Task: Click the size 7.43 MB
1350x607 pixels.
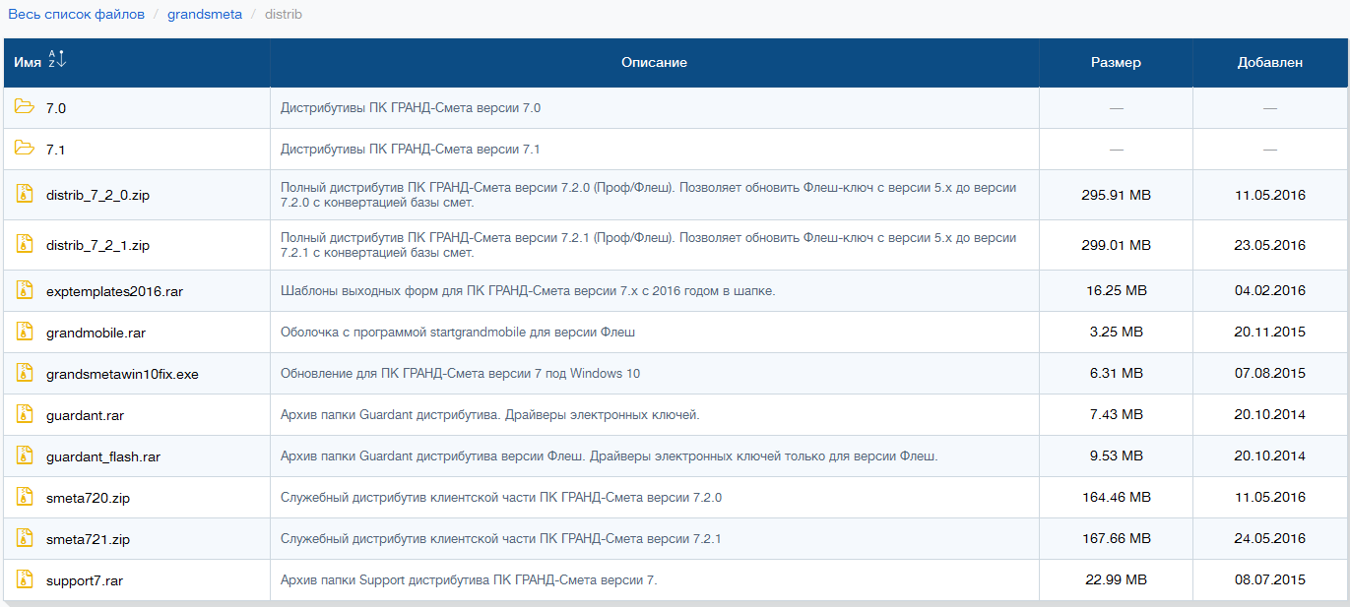Action: pyautogui.click(x=1116, y=415)
